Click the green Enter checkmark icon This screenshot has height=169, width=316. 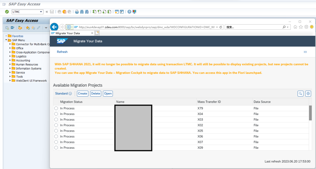(7, 12)
